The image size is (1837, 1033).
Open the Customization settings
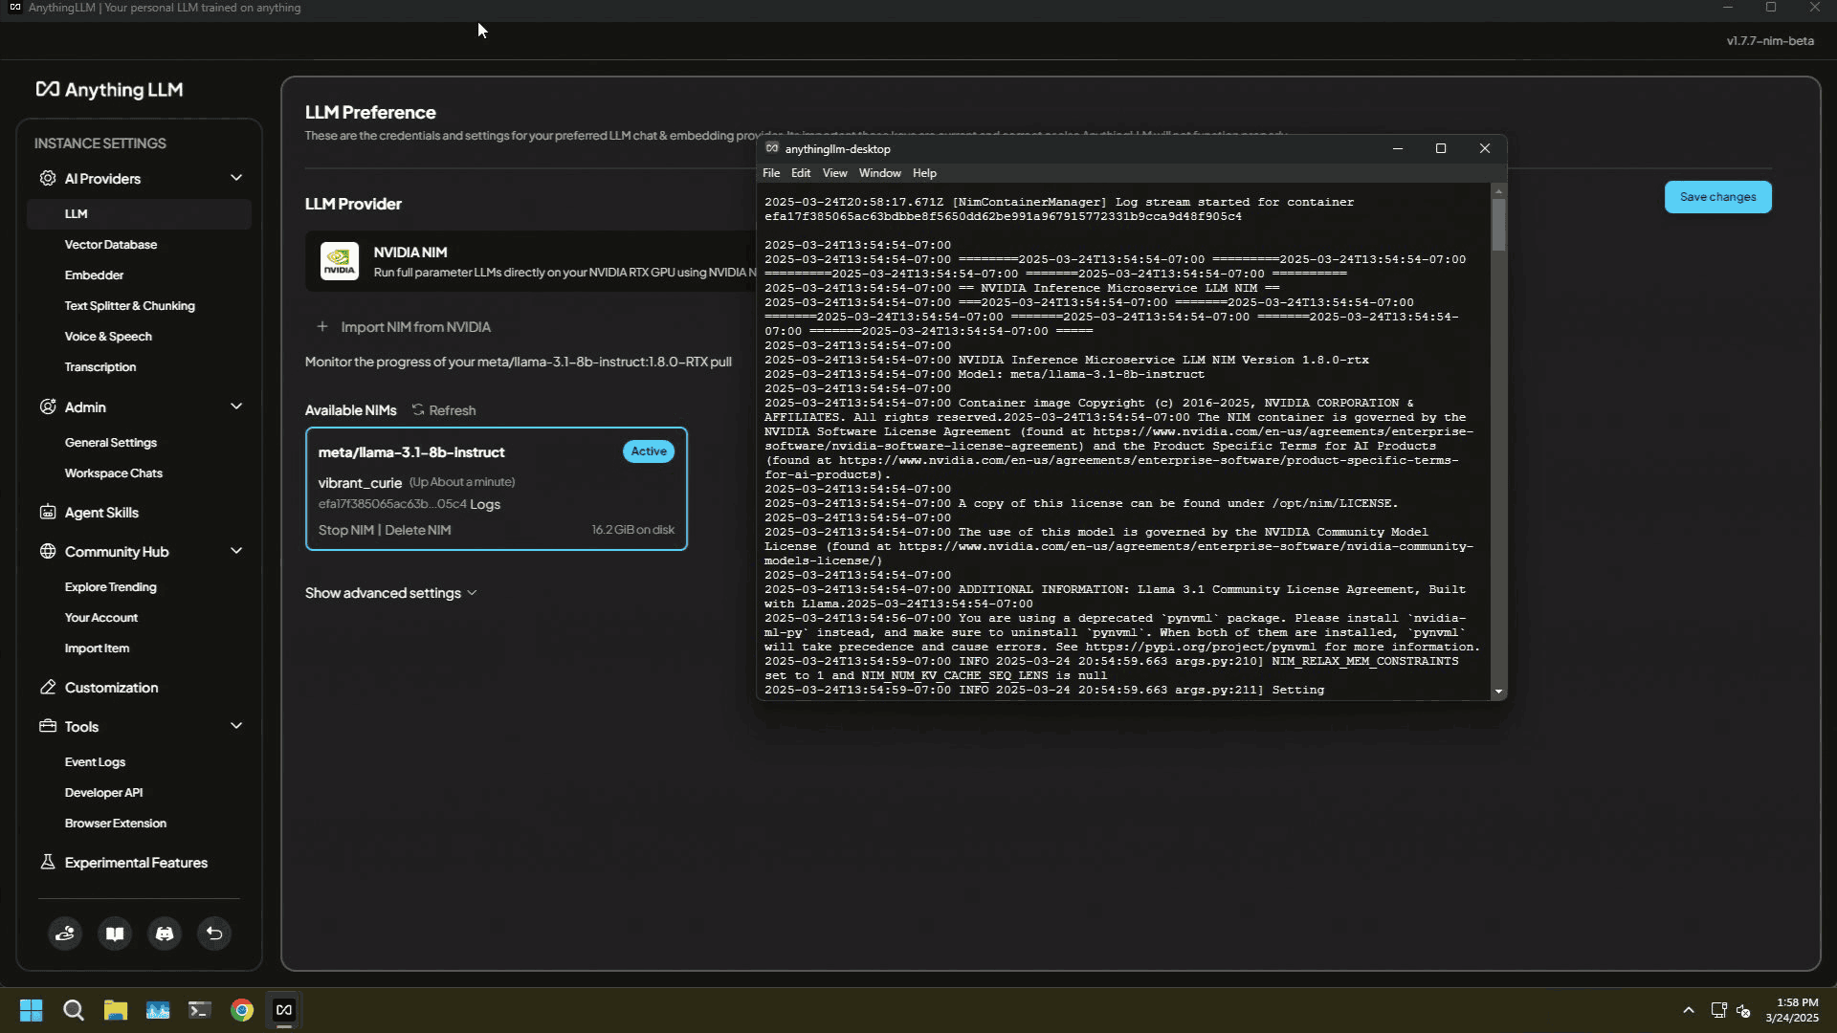(x=111, y=688)
